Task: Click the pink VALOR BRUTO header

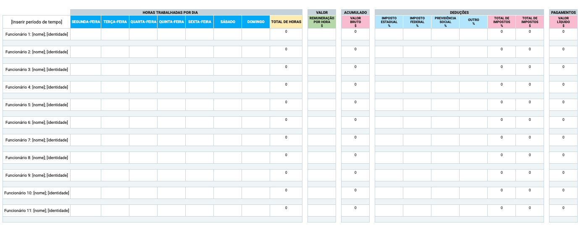Action: pyautogui.click(x=355, y=22)
